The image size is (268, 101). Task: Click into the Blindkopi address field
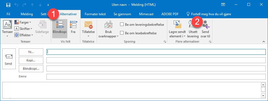pyautogui.click(x=156, y=68)
